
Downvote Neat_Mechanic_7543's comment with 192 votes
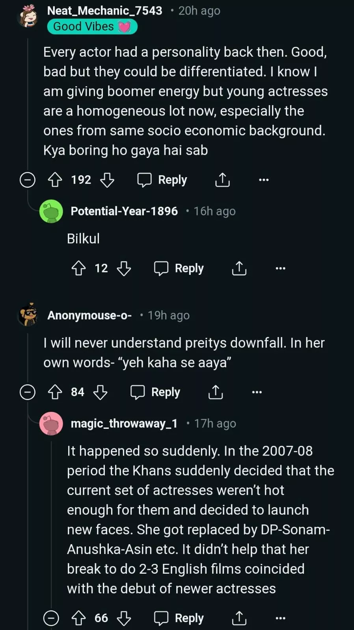coord(107,180)
